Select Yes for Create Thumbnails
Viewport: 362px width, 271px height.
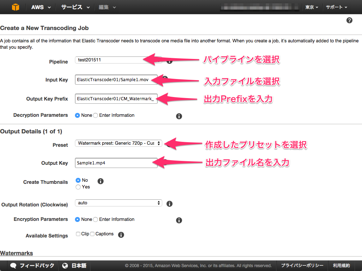(78, 187)
